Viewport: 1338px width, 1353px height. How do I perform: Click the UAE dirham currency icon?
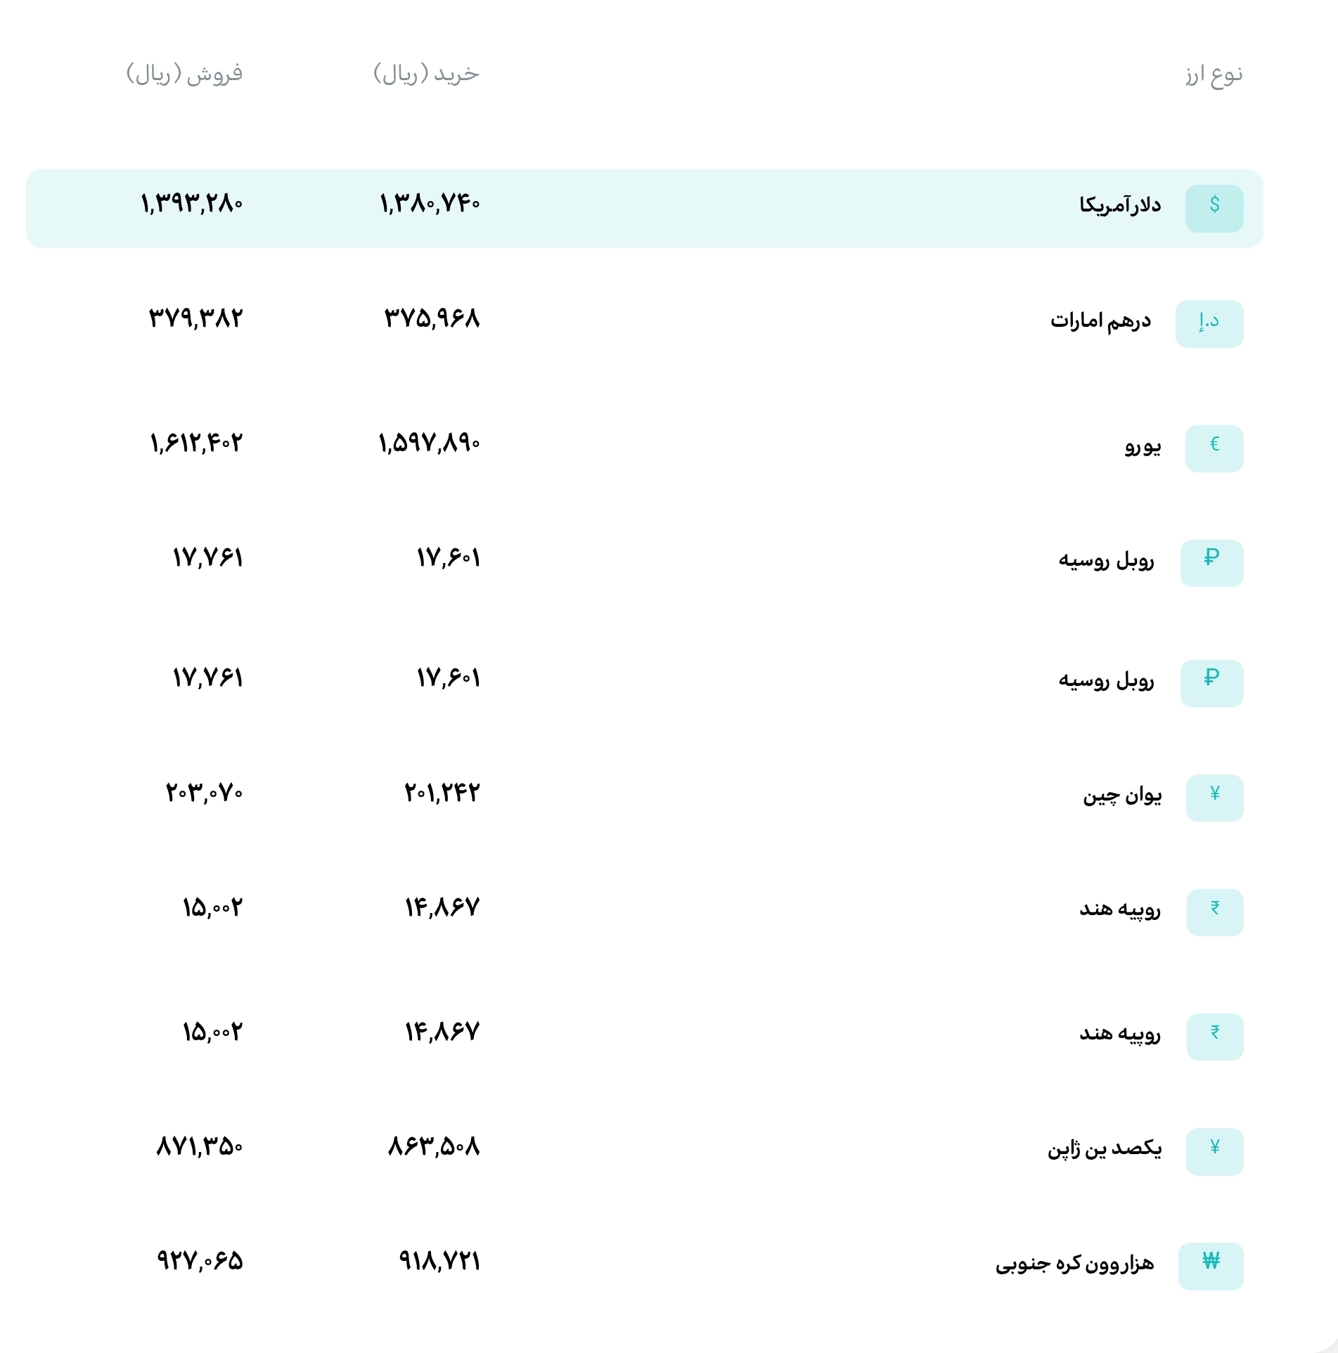point(1209,324)
